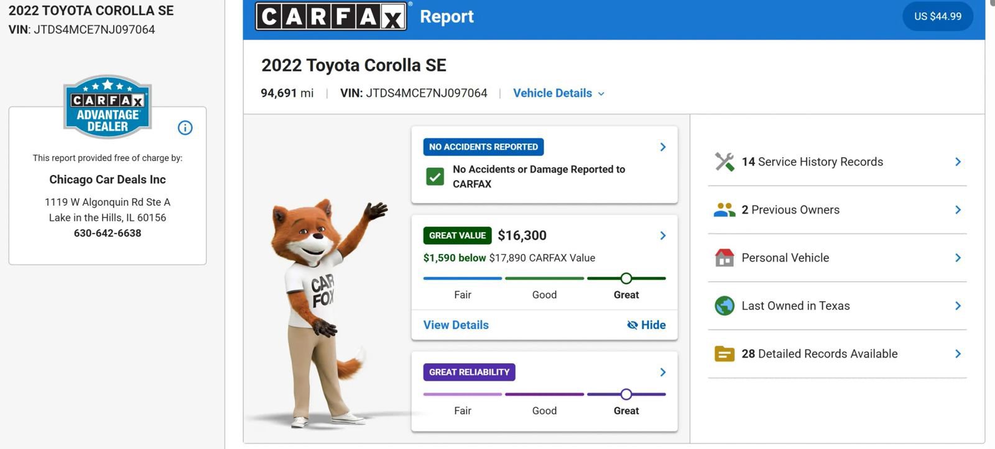The width and height of the screenshot is (995, 449).
Task: Hide the Great Value price section
Action: click(647, 325)
